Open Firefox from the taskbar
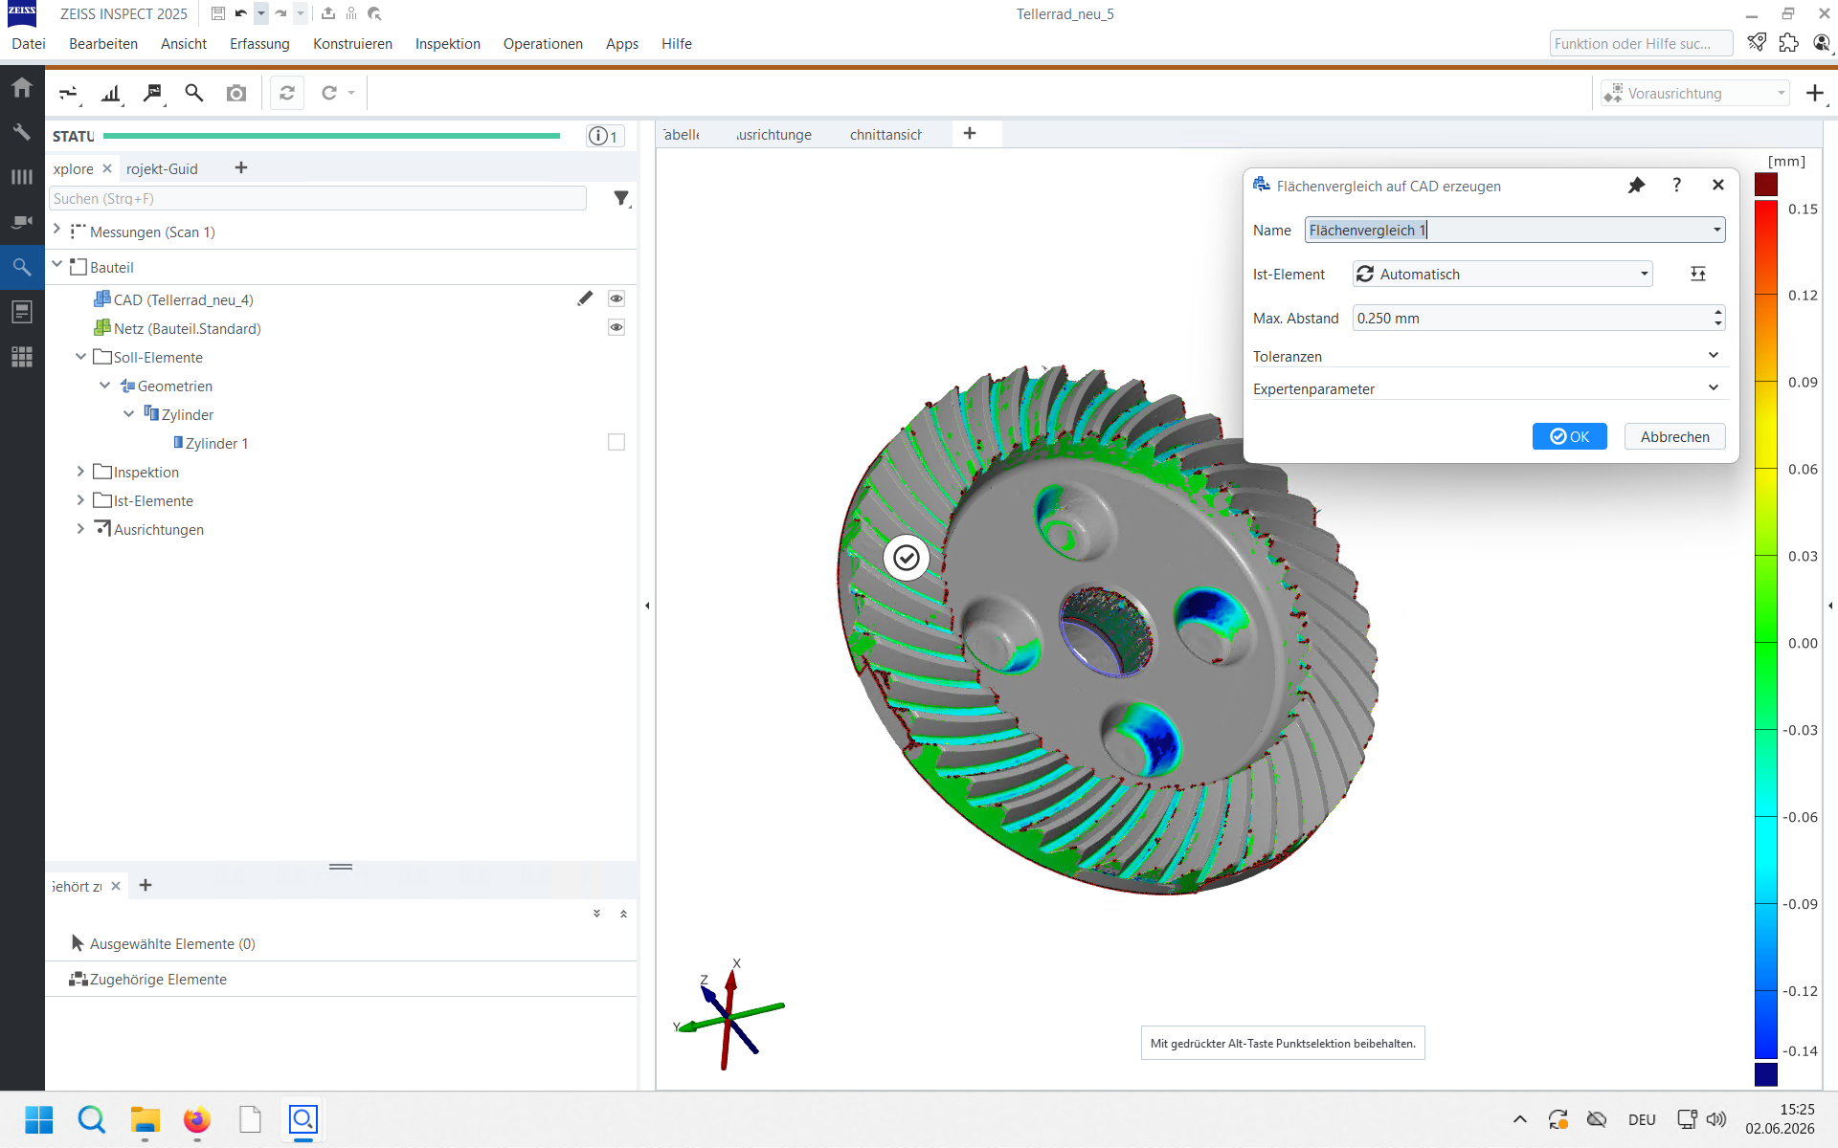The height and width of the screenshot is (1148, 1838). 197,1119
